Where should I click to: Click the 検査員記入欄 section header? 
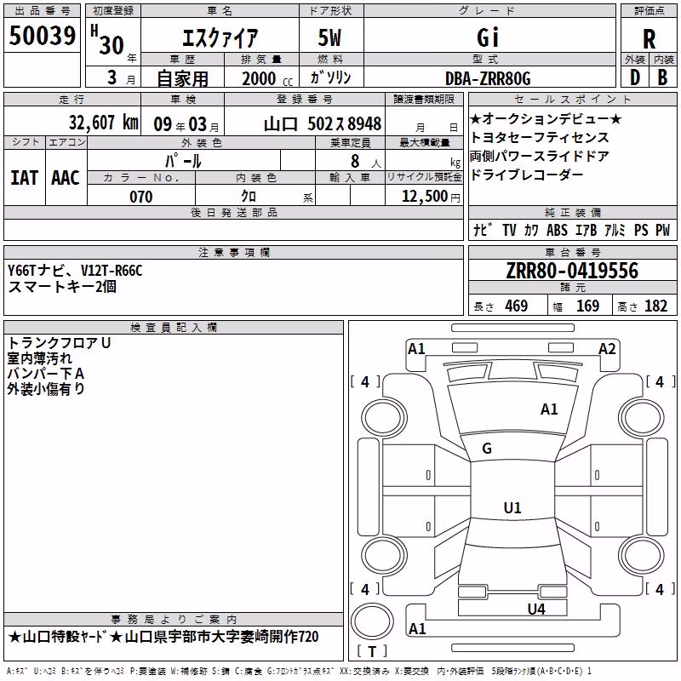[174, 327]
